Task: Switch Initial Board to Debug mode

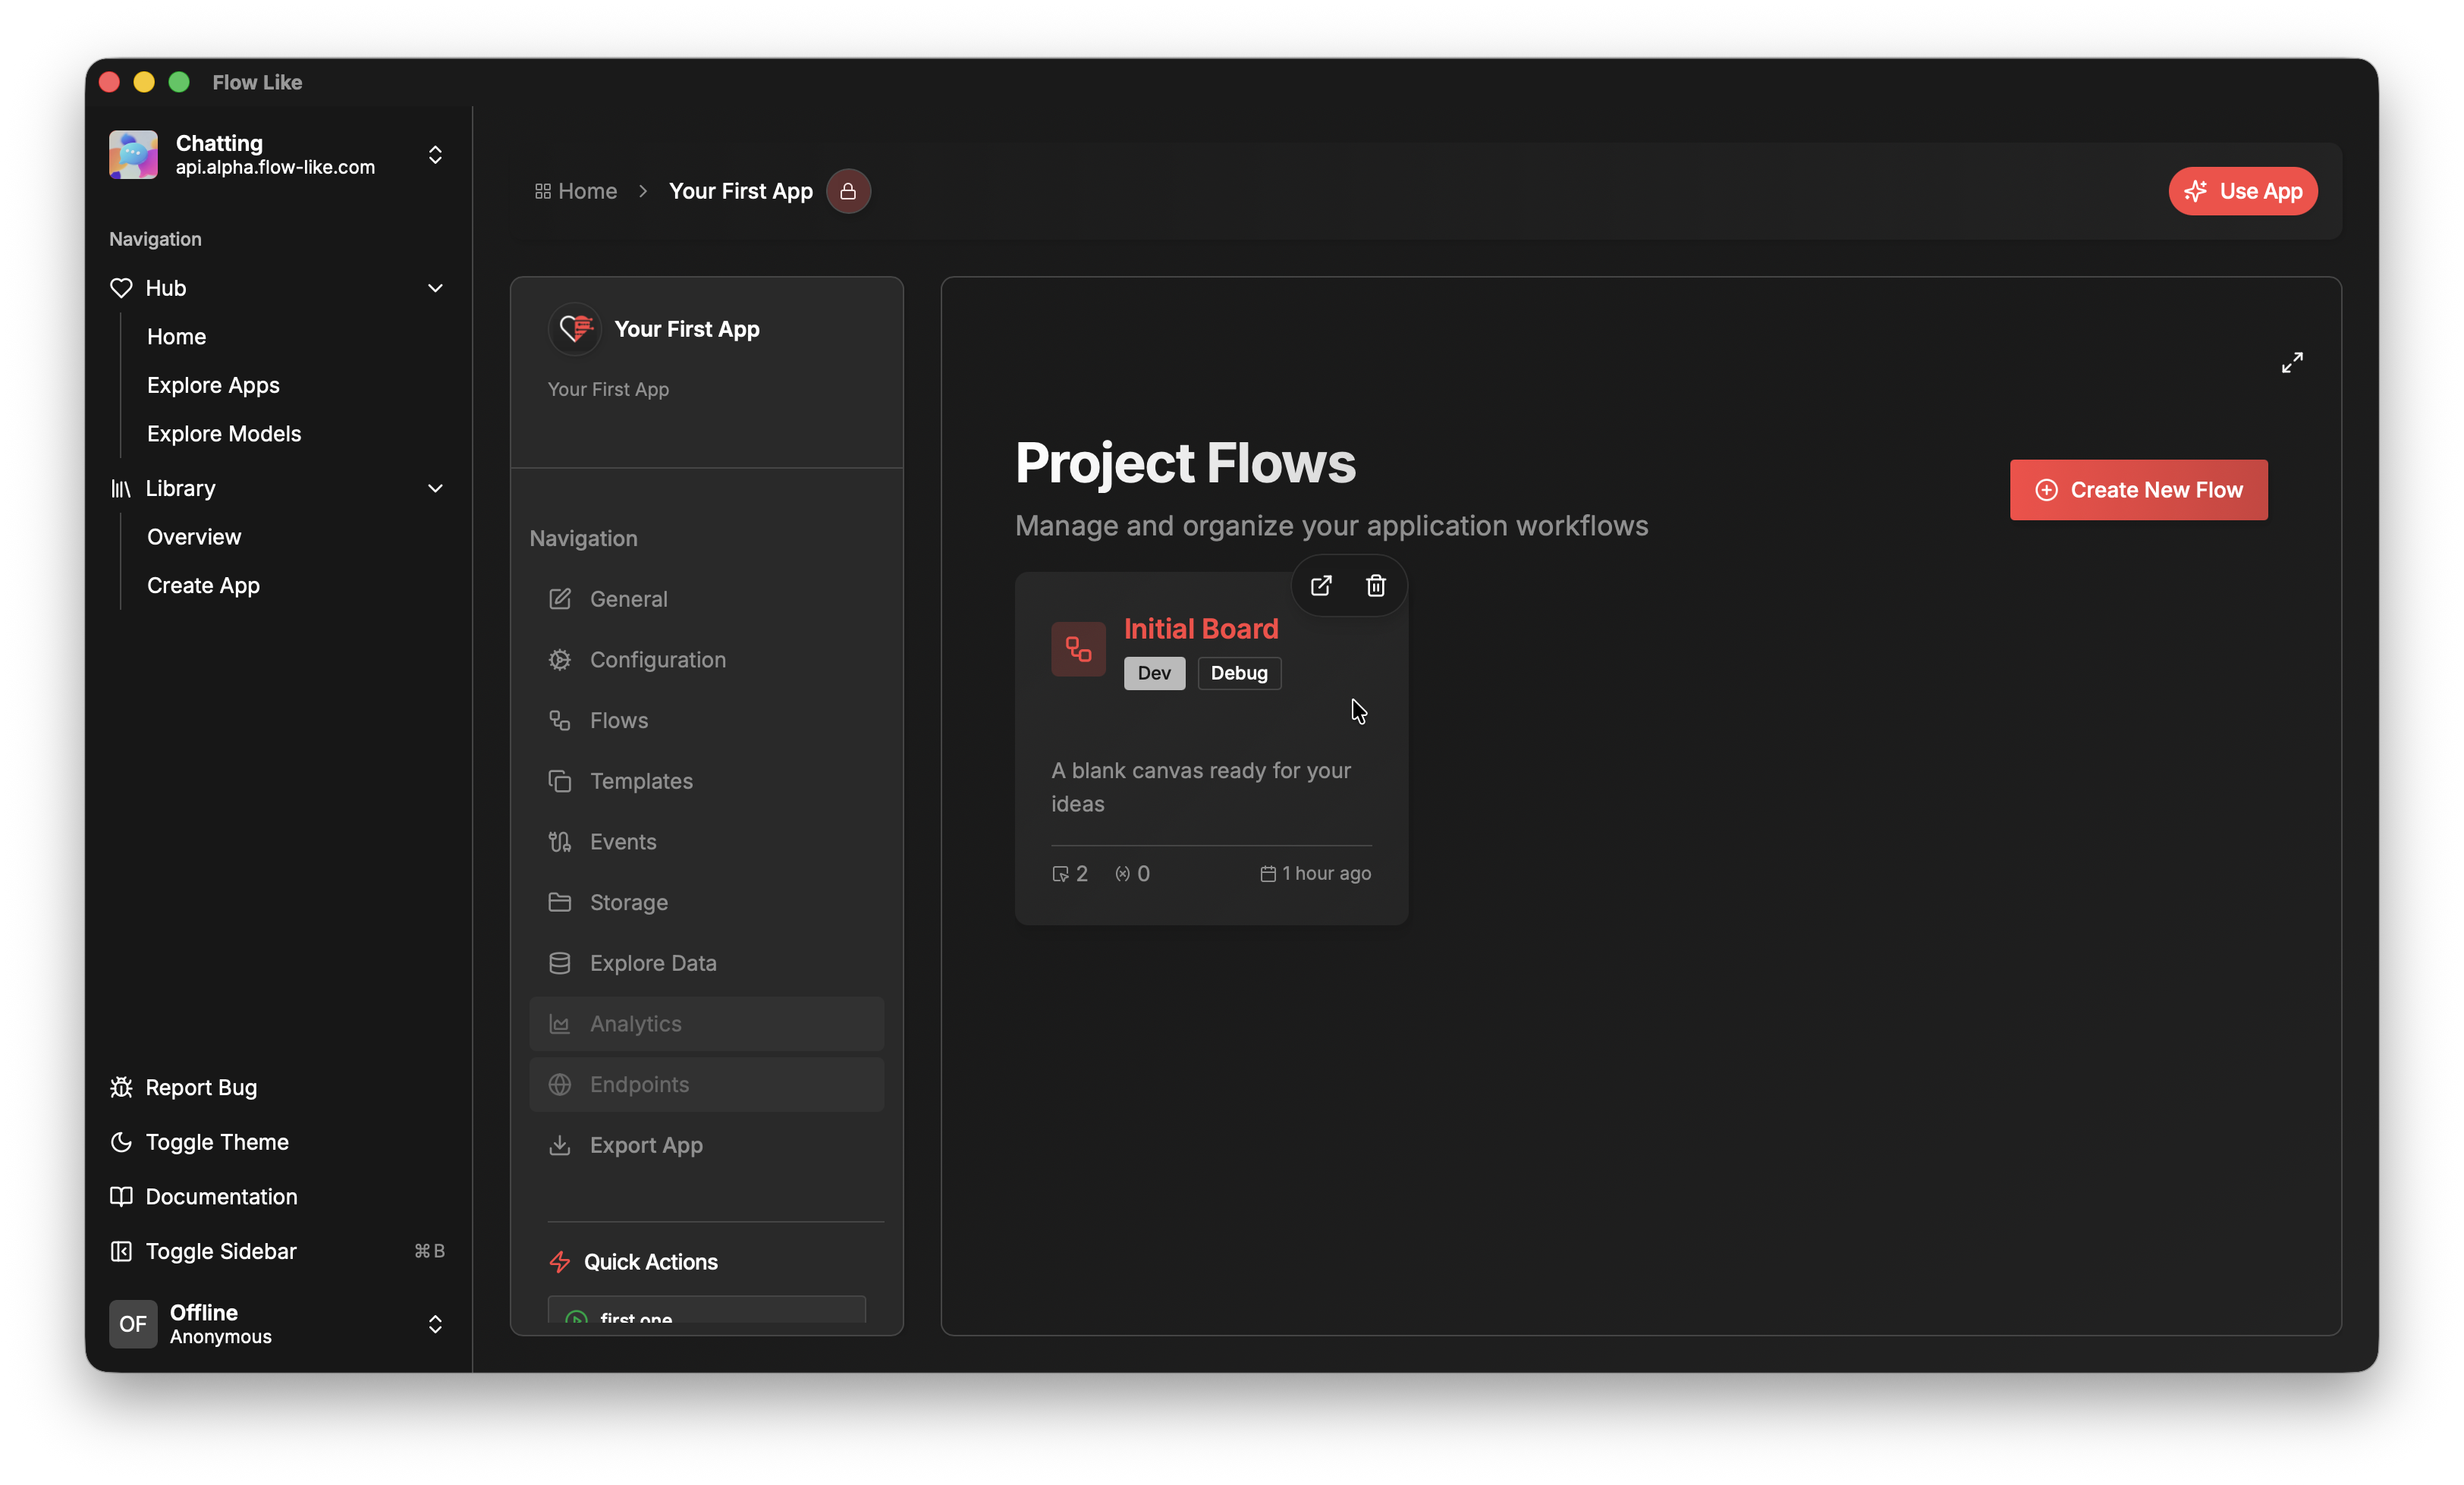Action: (x=1238, y=673)
